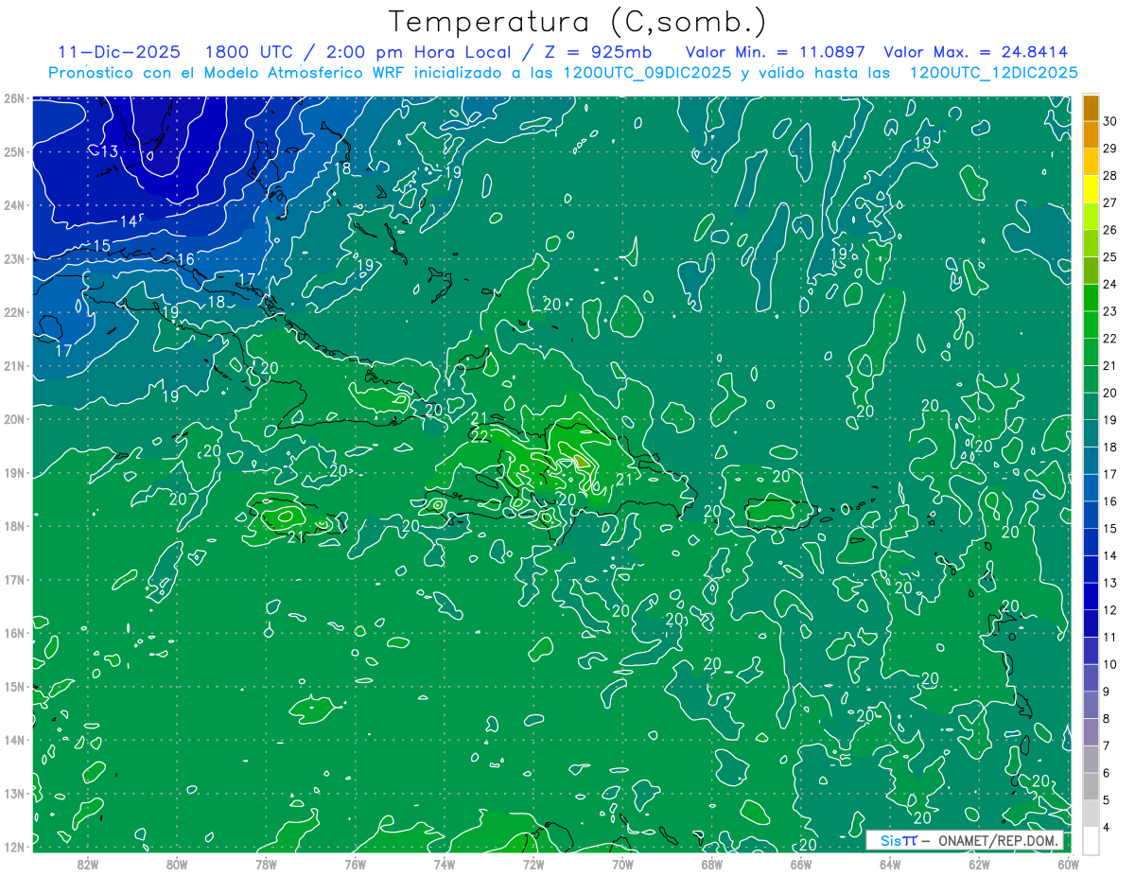Click the brown swatch above 30 in color scale
1135x877 pixels.
(x=1091, y=108)
